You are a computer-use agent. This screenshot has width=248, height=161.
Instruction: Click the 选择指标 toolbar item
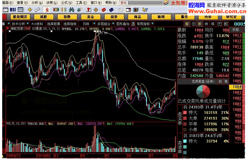tap(70, 24)
